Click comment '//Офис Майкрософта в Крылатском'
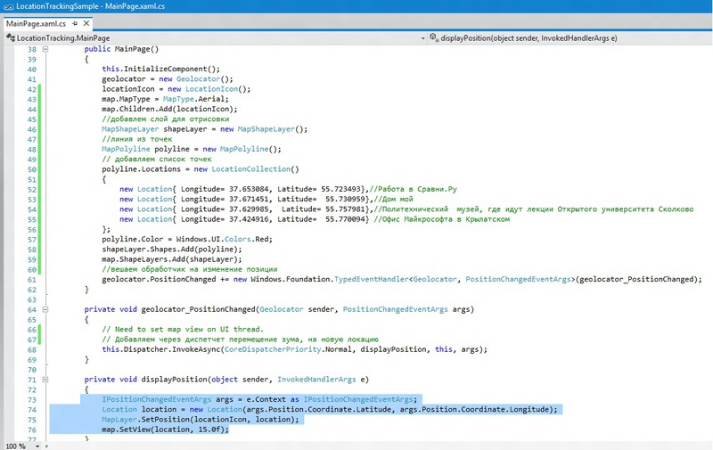The height and width of the screenshot is (450, 713). [x=441, y=219]
